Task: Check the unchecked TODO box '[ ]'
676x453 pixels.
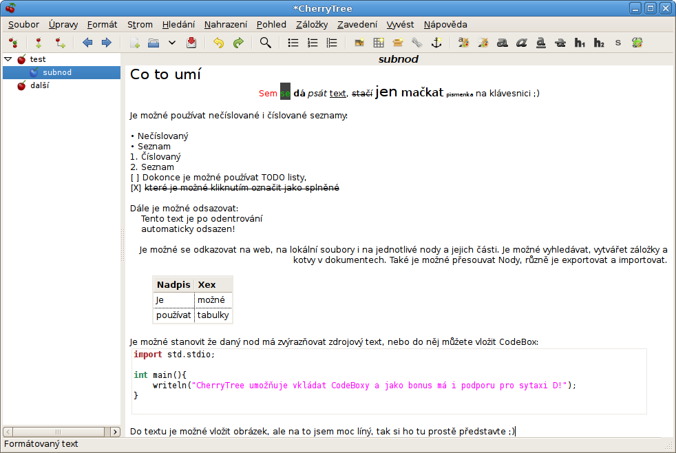Action: click(x=134, y=178)
